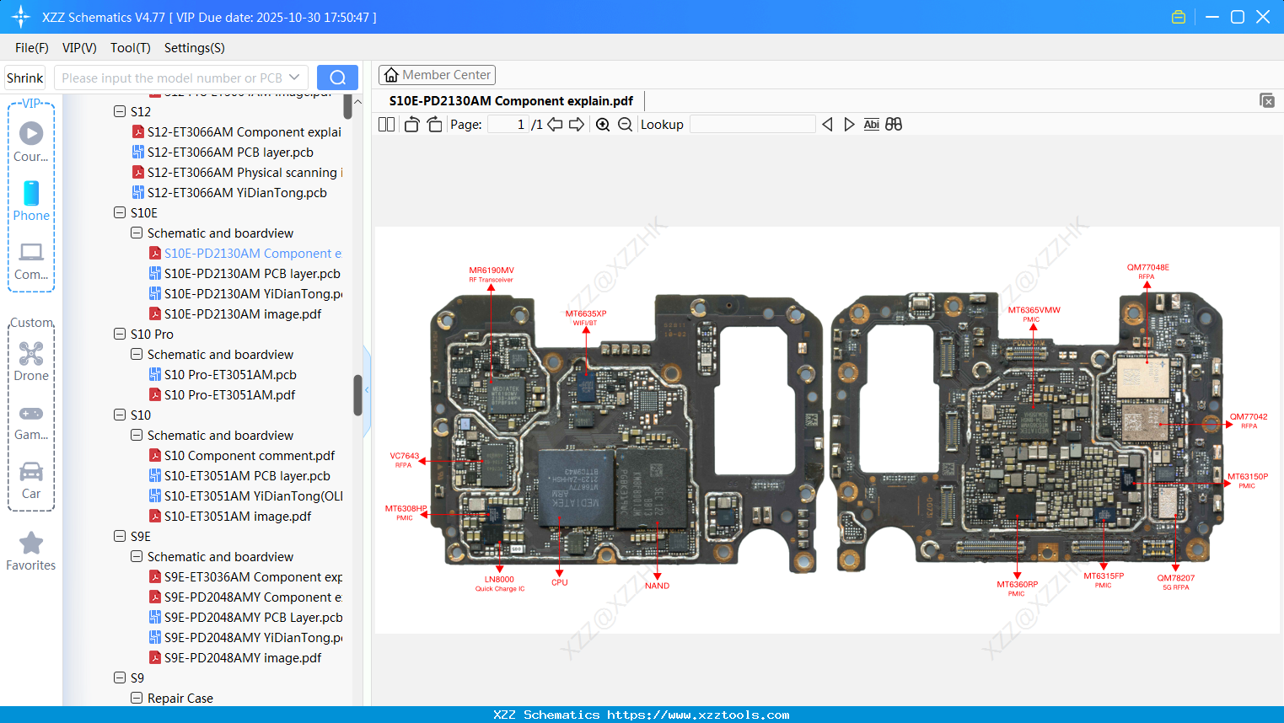Find next lookup match
The width and height of the screenshot is (1284, 723).
pos(849,124)
